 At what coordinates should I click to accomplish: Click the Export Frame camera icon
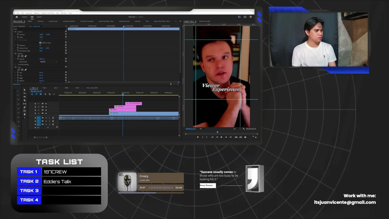coord(245,137)
